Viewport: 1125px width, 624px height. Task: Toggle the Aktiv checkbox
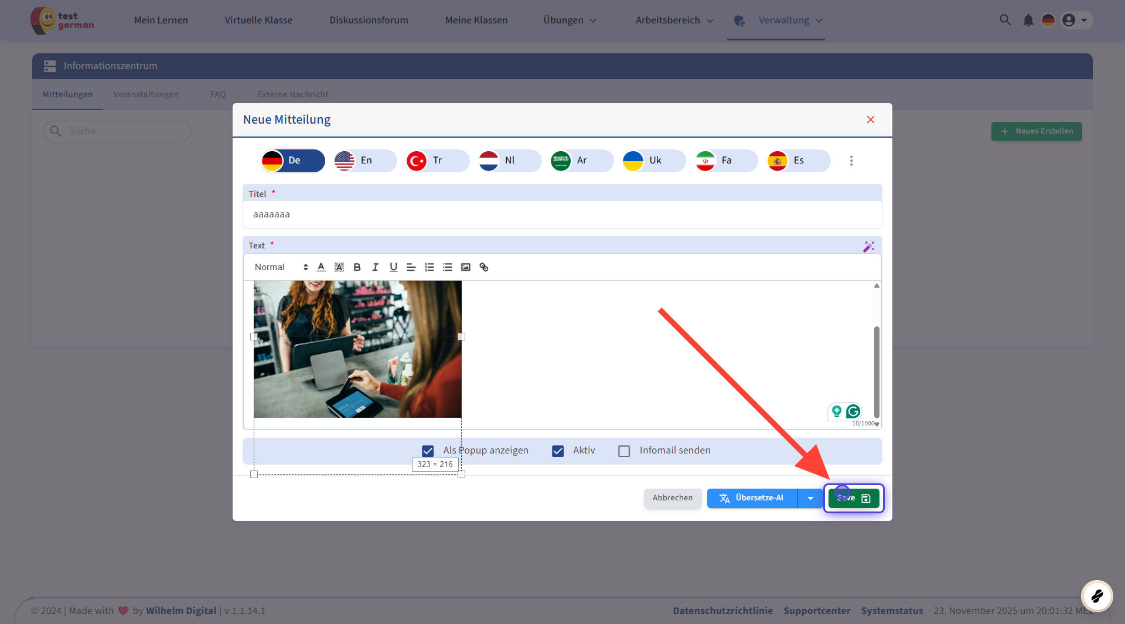click(x=558, y=451)
